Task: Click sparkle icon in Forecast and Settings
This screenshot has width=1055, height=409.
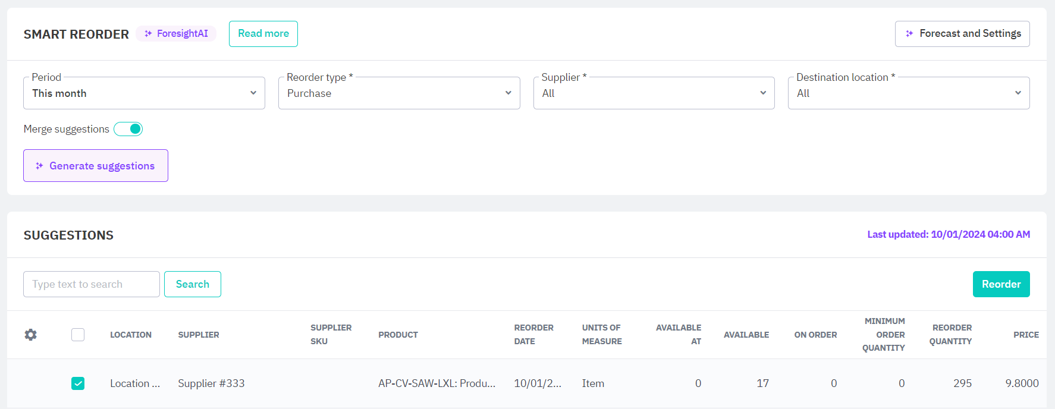Action: pos(909,34)
